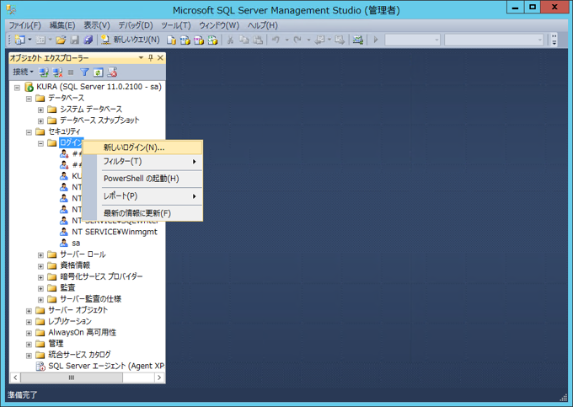This screenshot has width=573, height=407.
Task: Click the Copy icon in toolbar
Action: point(244,40)
